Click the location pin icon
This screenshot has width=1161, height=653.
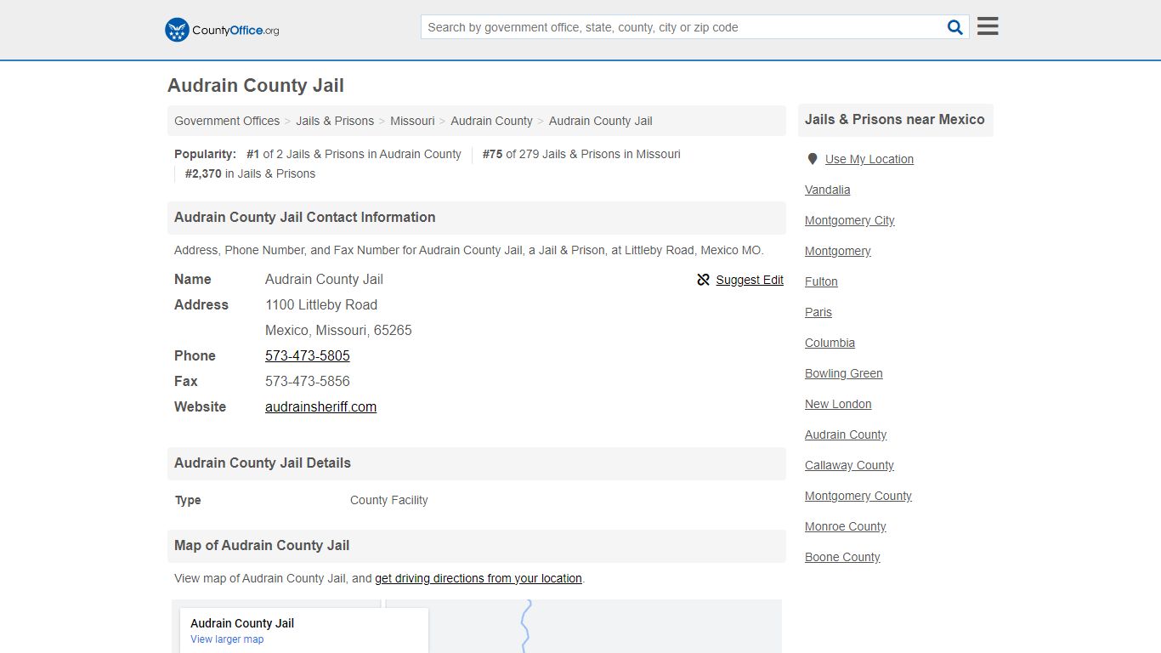coord(813,159)
